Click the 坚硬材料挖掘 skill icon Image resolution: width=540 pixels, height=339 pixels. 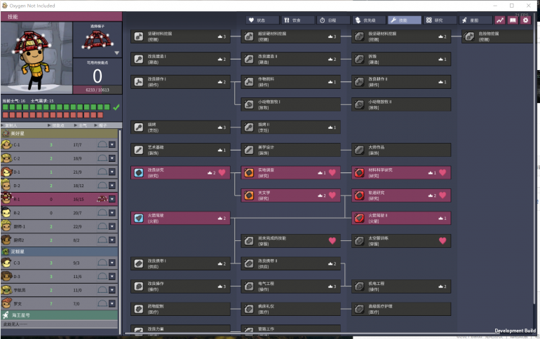coord(138,36)
